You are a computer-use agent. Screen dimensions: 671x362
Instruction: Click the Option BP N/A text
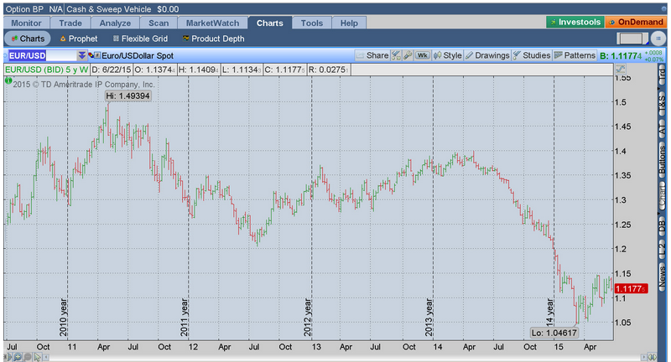(34, 9)
